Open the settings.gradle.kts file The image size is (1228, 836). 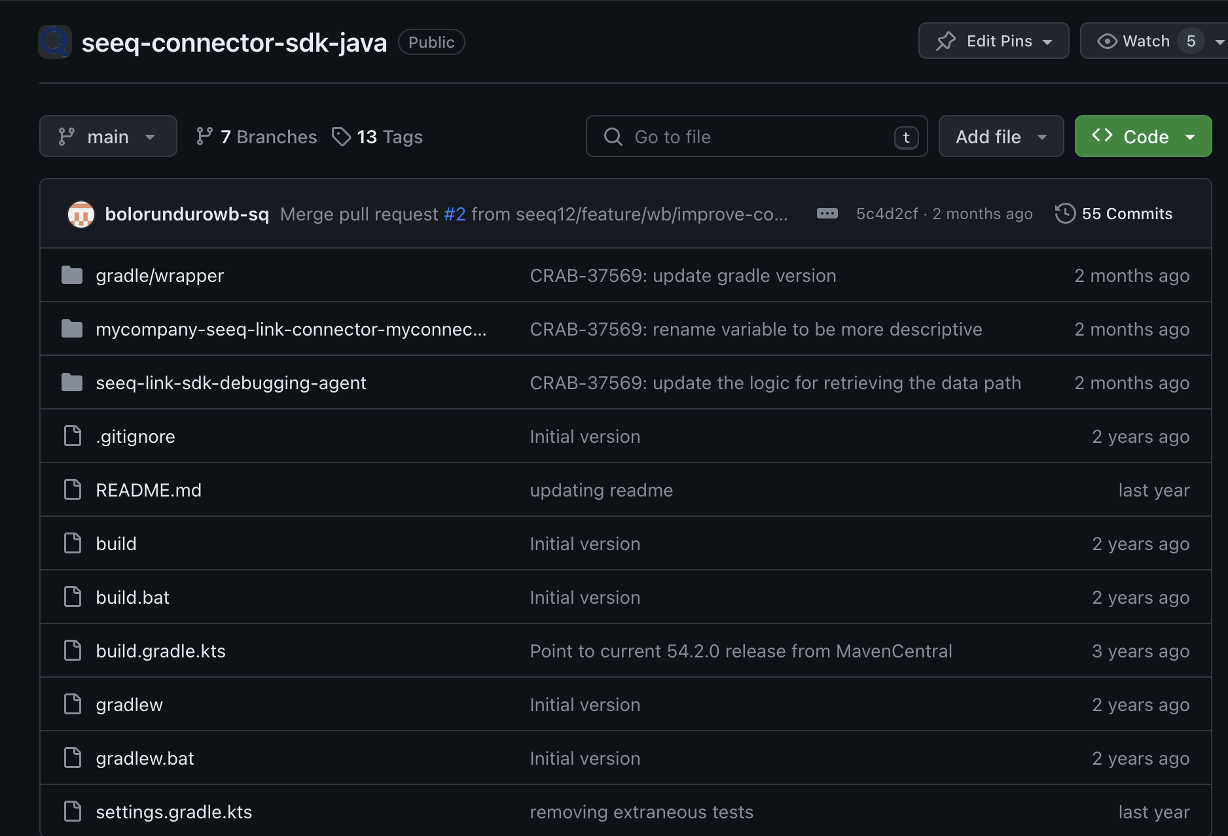[174, 812]
